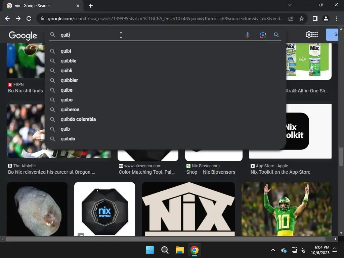Open "Bo Nix reinvented his career" link
344x258 pixels.
point(51,172)
